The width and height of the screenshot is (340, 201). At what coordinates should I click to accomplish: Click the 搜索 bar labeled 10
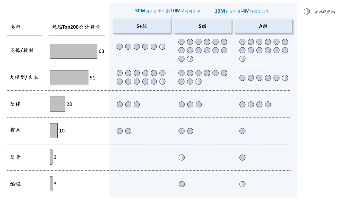54,131
